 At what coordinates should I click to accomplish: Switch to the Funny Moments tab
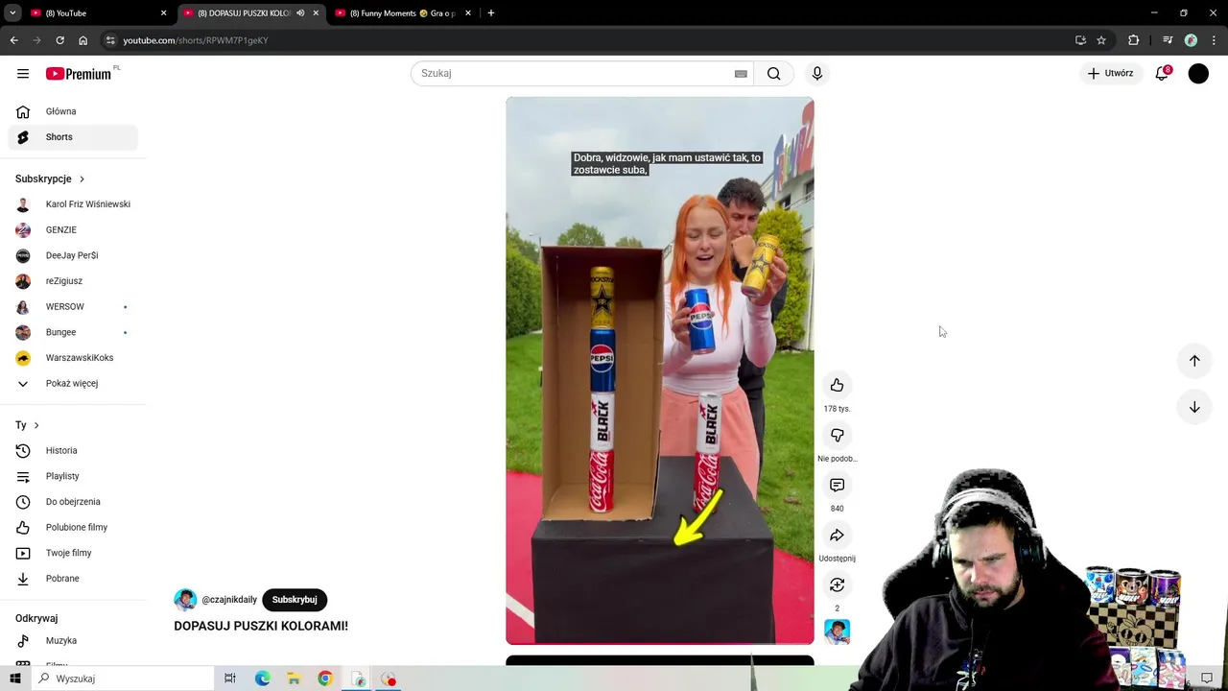pyautogui.click(x=403, y=13)
